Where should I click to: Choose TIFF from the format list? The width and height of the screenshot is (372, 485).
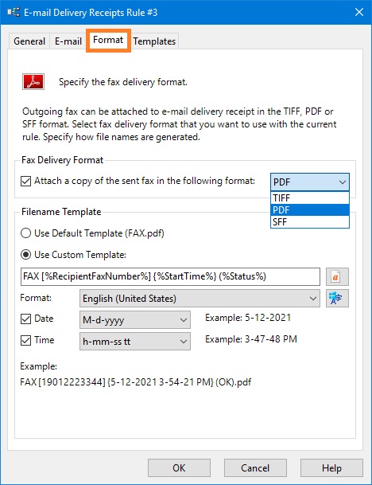310,198
